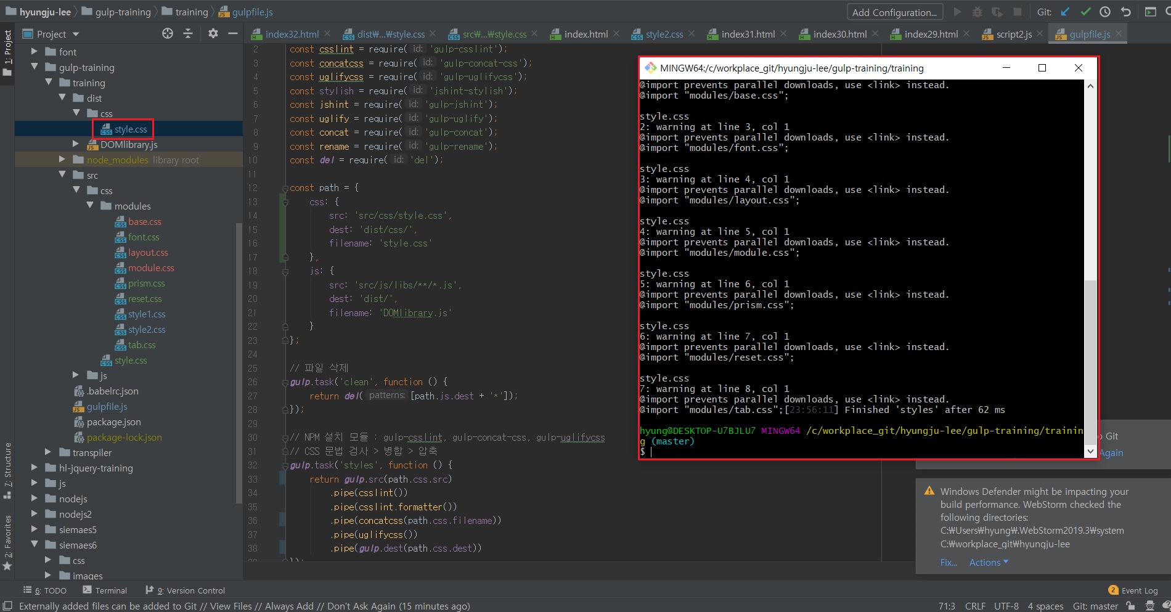The height and width of the screenshot is (612, 1171).
Task: Open the Terminal tool window tab
Action: point(105,590)
